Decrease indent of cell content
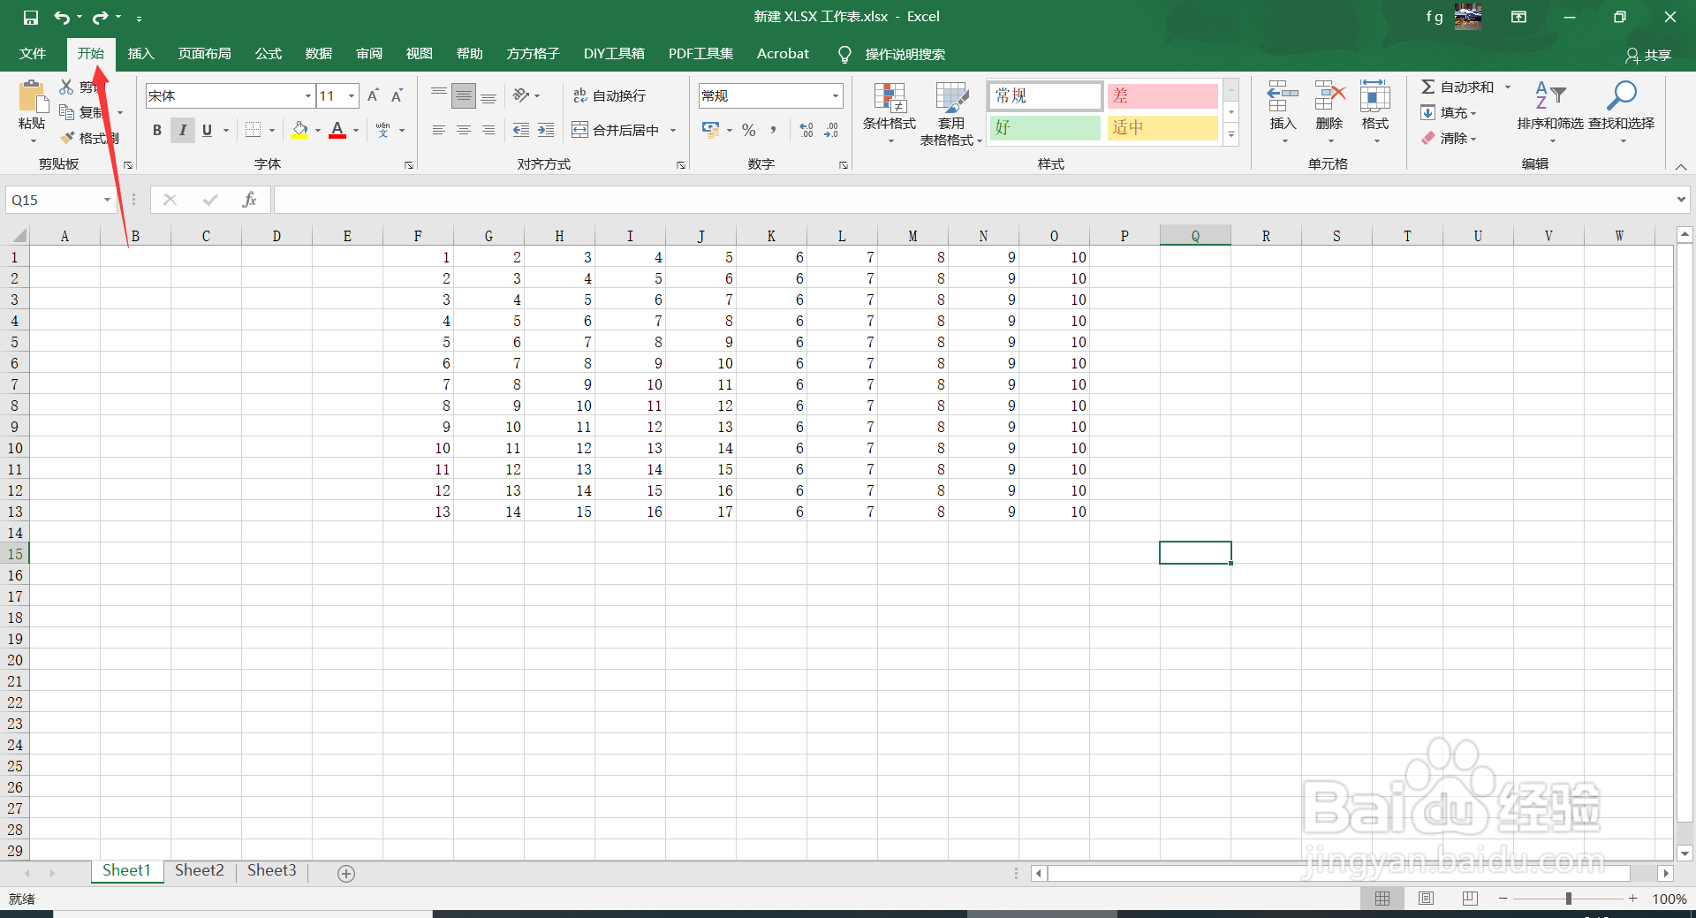1696x918 pixels. point(521,130)
